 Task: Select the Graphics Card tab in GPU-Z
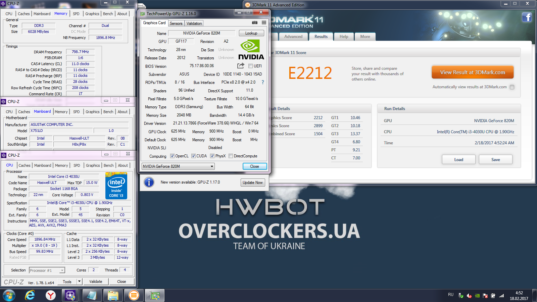154,23
